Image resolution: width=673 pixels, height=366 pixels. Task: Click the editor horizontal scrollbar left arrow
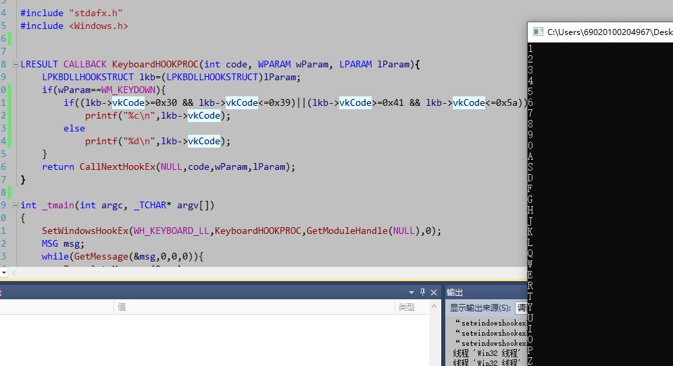coord(14,272)
